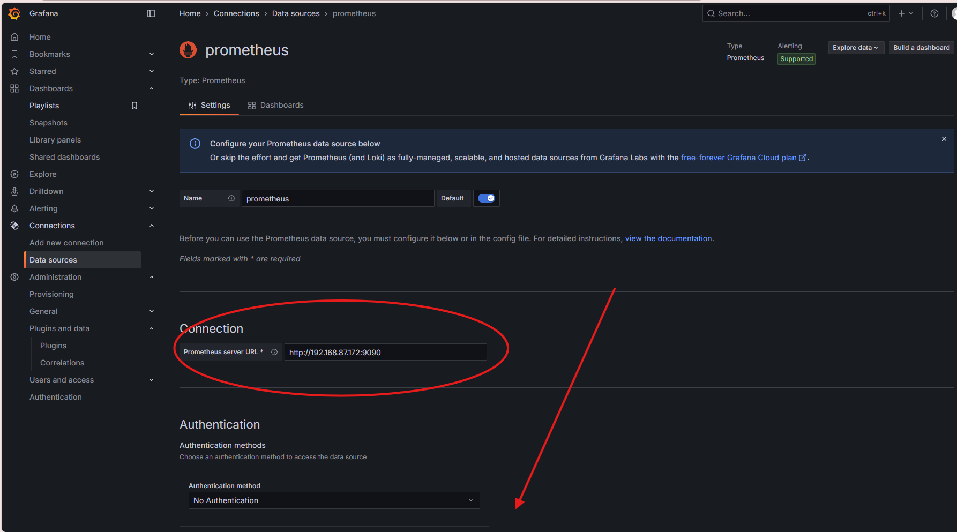Click the Prometheus flame logo icon

pyautogui.click(x=188, y=50)
